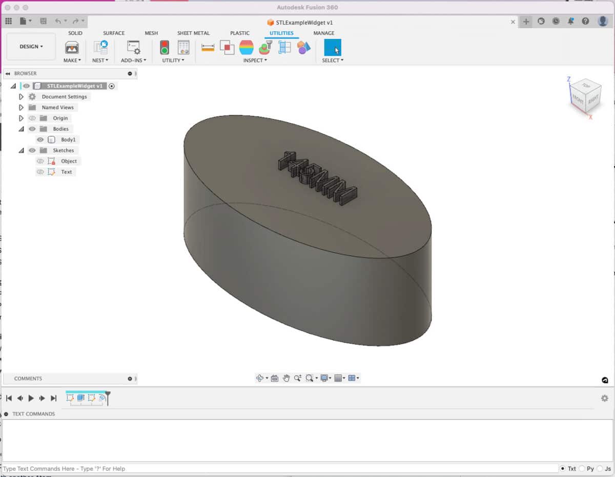The image size is (615, 477).
Task: Open Display Settings in navigation bar
Action: point(323,378)
